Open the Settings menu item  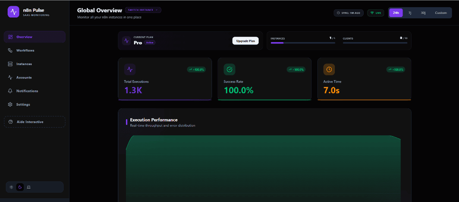35,104
